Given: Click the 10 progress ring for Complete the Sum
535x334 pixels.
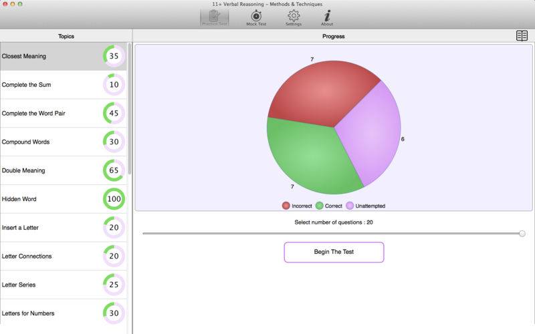Looking at the screenshot, I should click(114, 85).
